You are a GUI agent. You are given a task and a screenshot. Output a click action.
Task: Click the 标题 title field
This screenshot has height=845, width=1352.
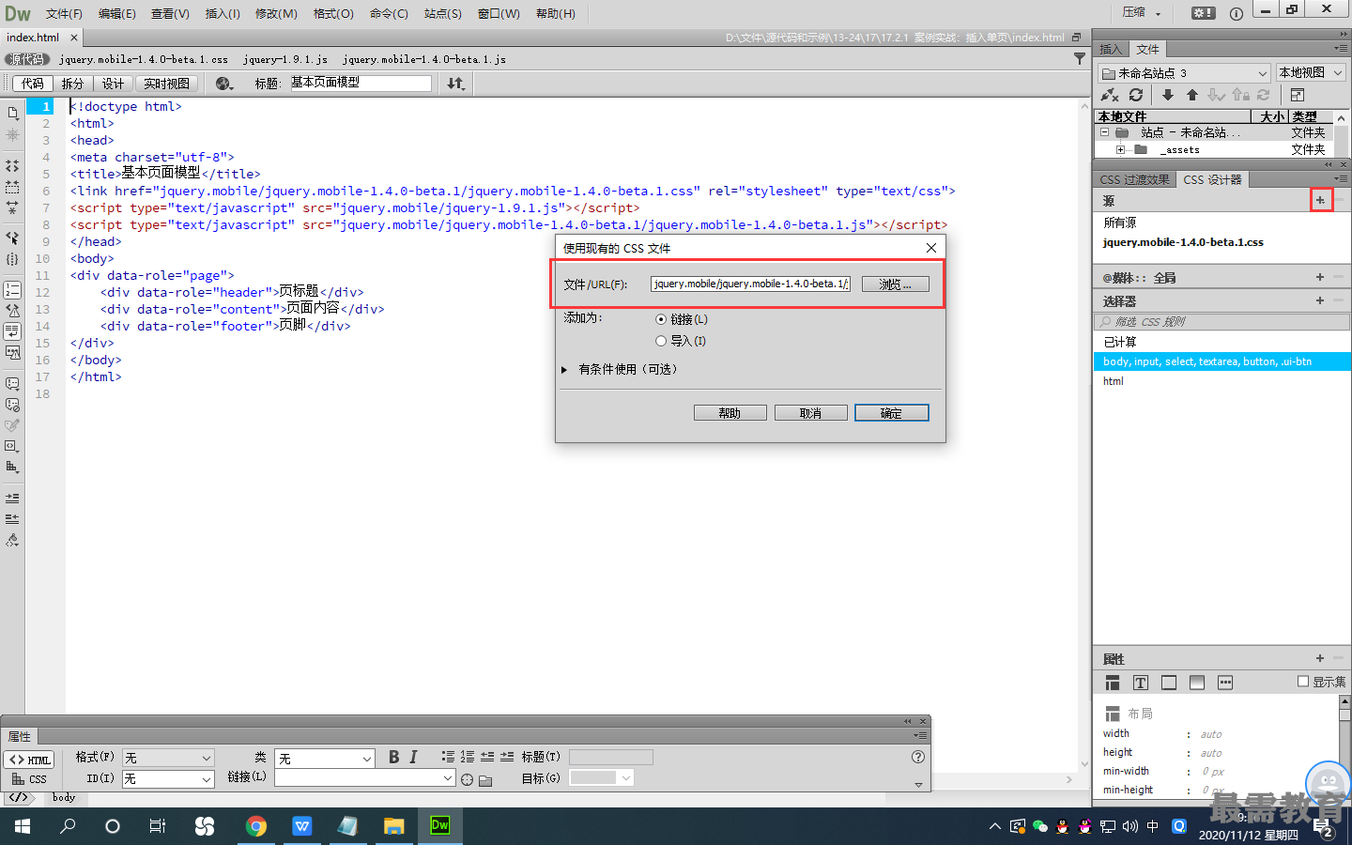click(x=360, y=83)
